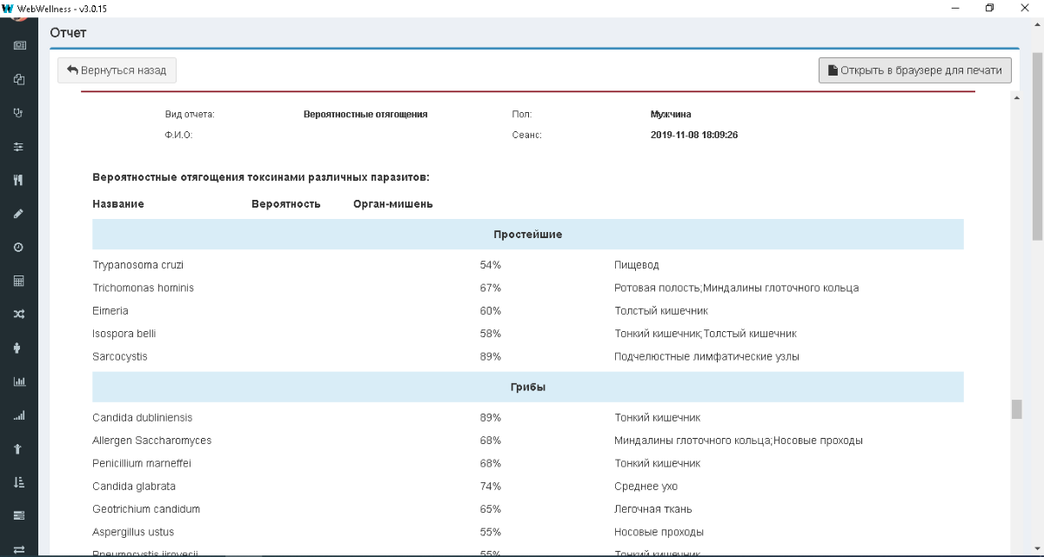
Task: Minimize the WebWellness window
Action: (956, 8)
